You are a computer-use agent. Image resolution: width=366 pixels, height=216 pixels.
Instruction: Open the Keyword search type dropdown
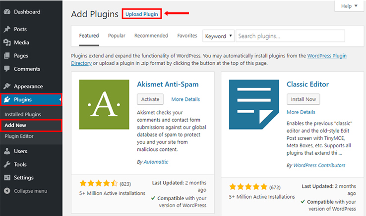(219, 36)
